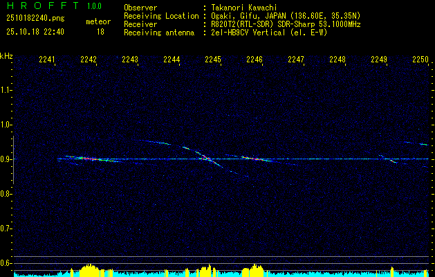435x277 pixels.
Task: Click time marker 2249
Action: click(379, 59)
